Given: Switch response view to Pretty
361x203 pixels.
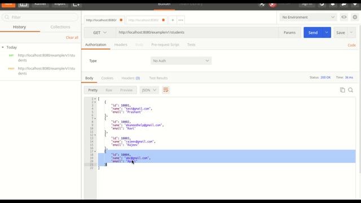Looking at the screenshot, I should 93,90.
